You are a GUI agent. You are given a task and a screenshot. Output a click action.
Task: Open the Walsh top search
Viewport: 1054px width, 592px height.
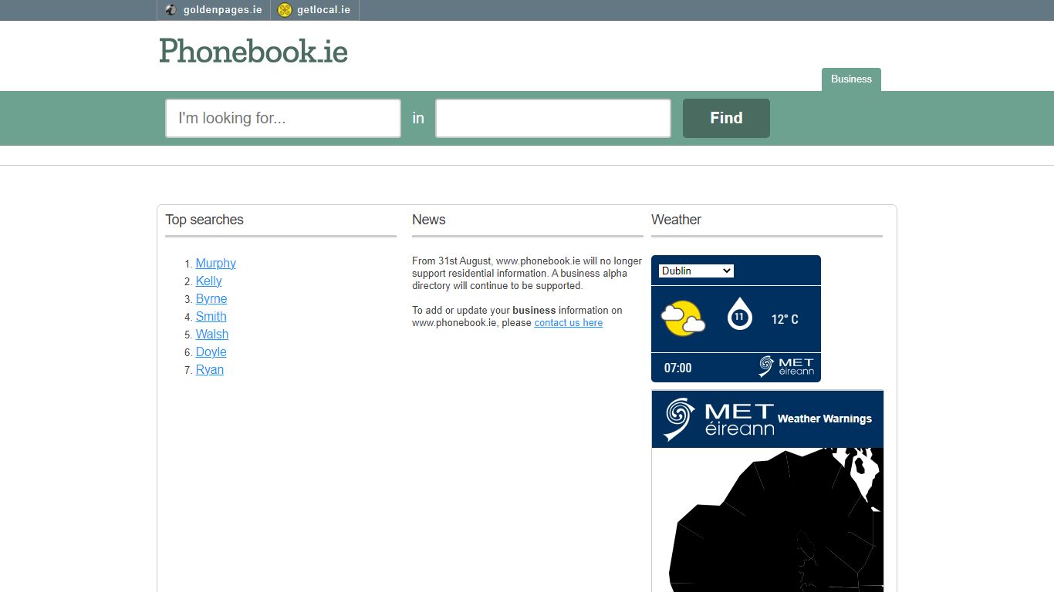(212, 334)
